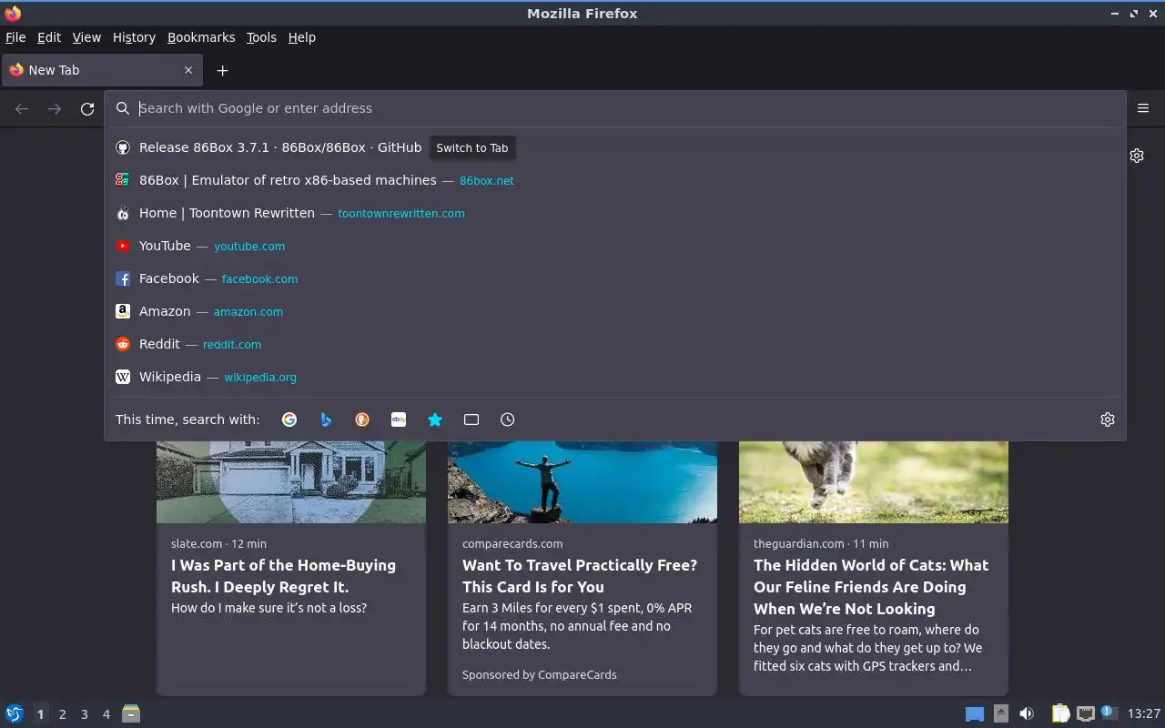Open the Edit menu
1165x728 pixels.
pos(49,37)
